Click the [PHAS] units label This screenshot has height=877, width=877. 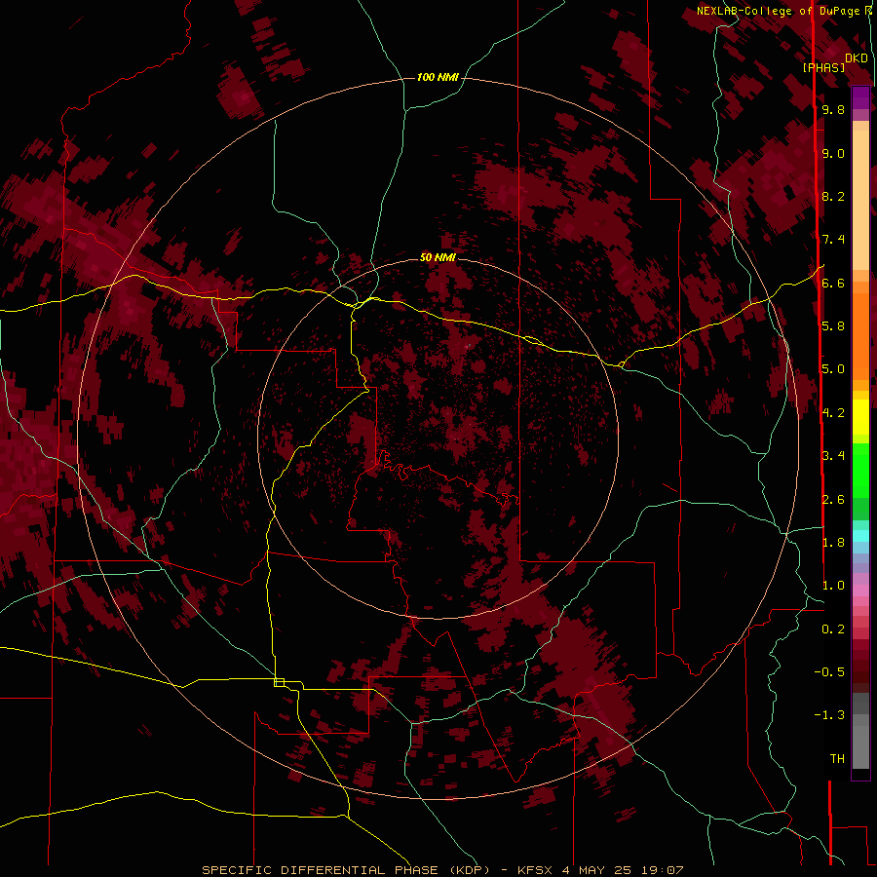point(823,68)
